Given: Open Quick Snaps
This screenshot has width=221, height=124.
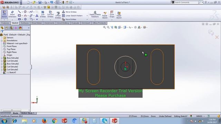Looking at the screenshot, I should (112, 14).
